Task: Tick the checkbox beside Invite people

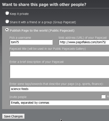Action: pos(103,97)
